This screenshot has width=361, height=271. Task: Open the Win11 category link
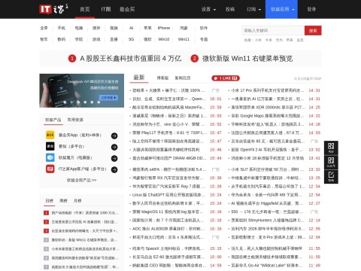pos(184,39)
